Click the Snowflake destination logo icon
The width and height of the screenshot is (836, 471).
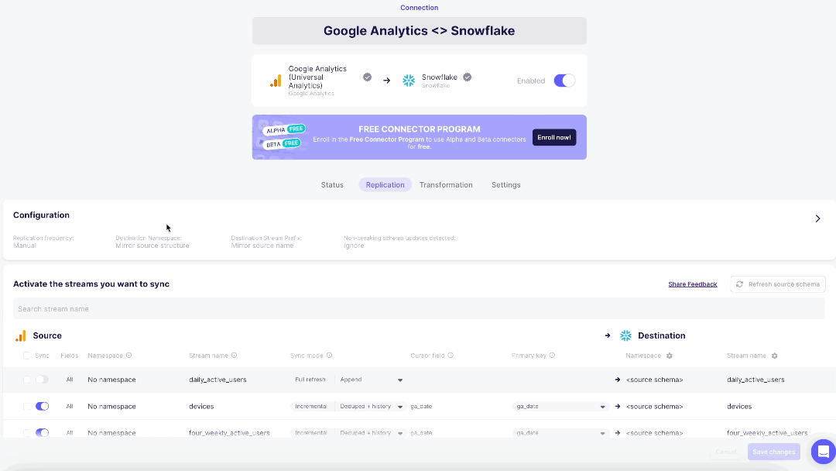[x=409, y=81]
